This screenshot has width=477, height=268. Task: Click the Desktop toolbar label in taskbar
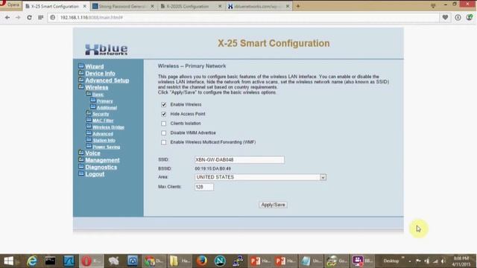391,261
